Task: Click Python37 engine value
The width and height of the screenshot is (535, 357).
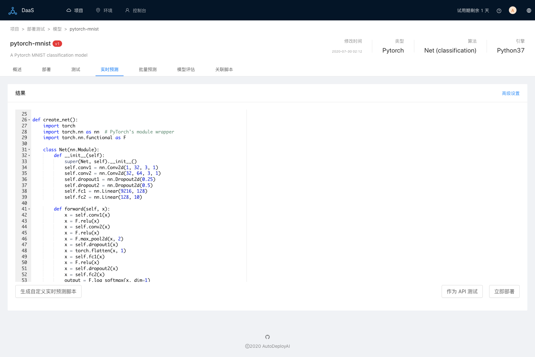Action: coord(510,50)
